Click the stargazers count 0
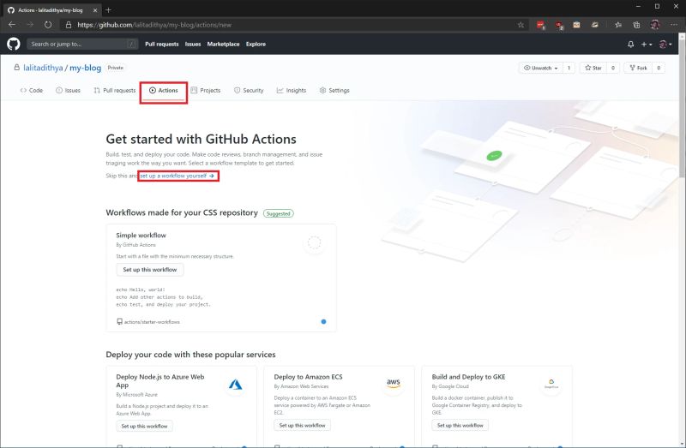The width and height of the screenshot is (686, 448). 613,68
